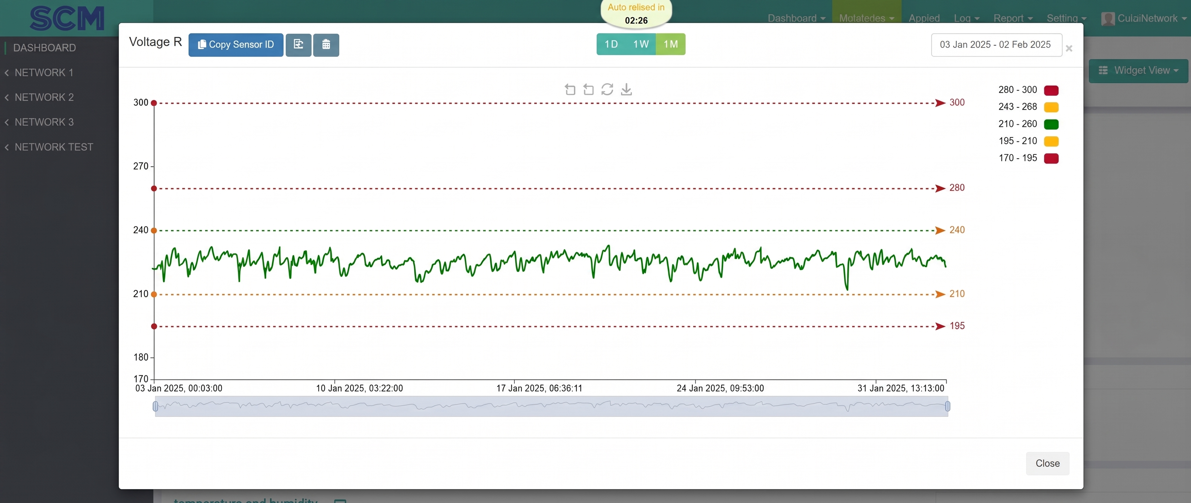Click the SCM logo
1191x503 pixels.
67,18
